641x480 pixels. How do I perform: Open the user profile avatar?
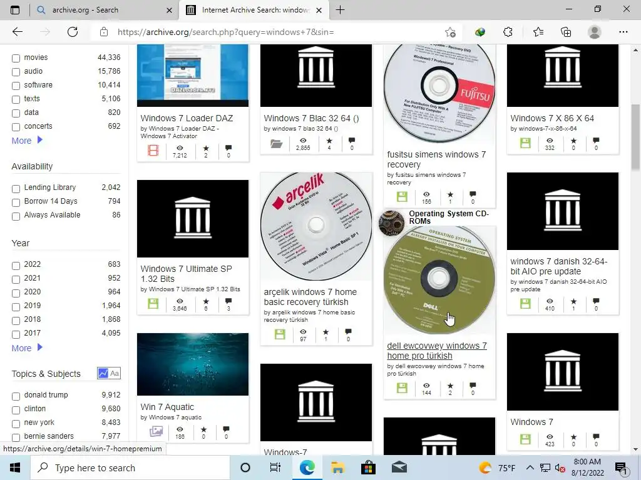[x=595, y=32]
